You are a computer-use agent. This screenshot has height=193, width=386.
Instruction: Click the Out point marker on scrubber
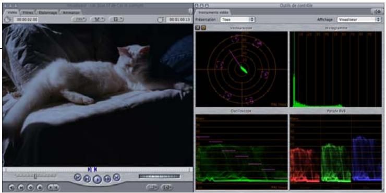click(95, 170)
